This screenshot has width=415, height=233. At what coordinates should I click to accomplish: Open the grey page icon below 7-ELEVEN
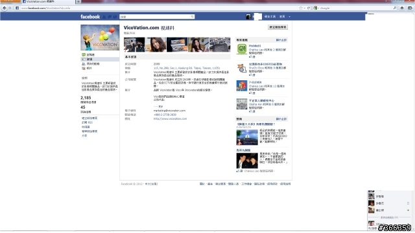(242, 104)
